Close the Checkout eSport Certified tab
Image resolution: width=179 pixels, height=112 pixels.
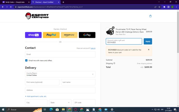59,2
